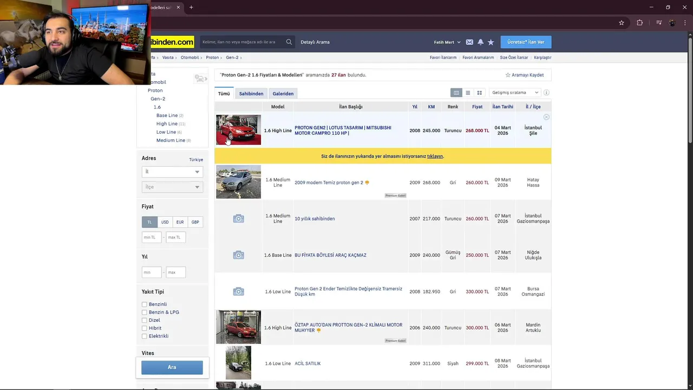The width and height of the screenshot is (693, 390).
Task: Open browser extensions puzzle icon
Action: (x=640, y=23)
